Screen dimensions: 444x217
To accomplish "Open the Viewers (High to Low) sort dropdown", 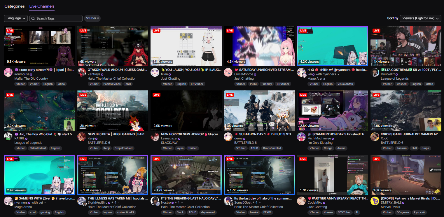I will pyautogui.click(x=420, y=18).
